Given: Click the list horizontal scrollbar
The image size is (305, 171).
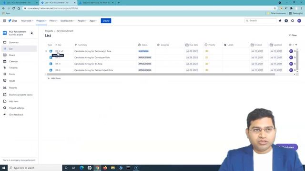Looking at the screenshot, I should pos(161,74).
